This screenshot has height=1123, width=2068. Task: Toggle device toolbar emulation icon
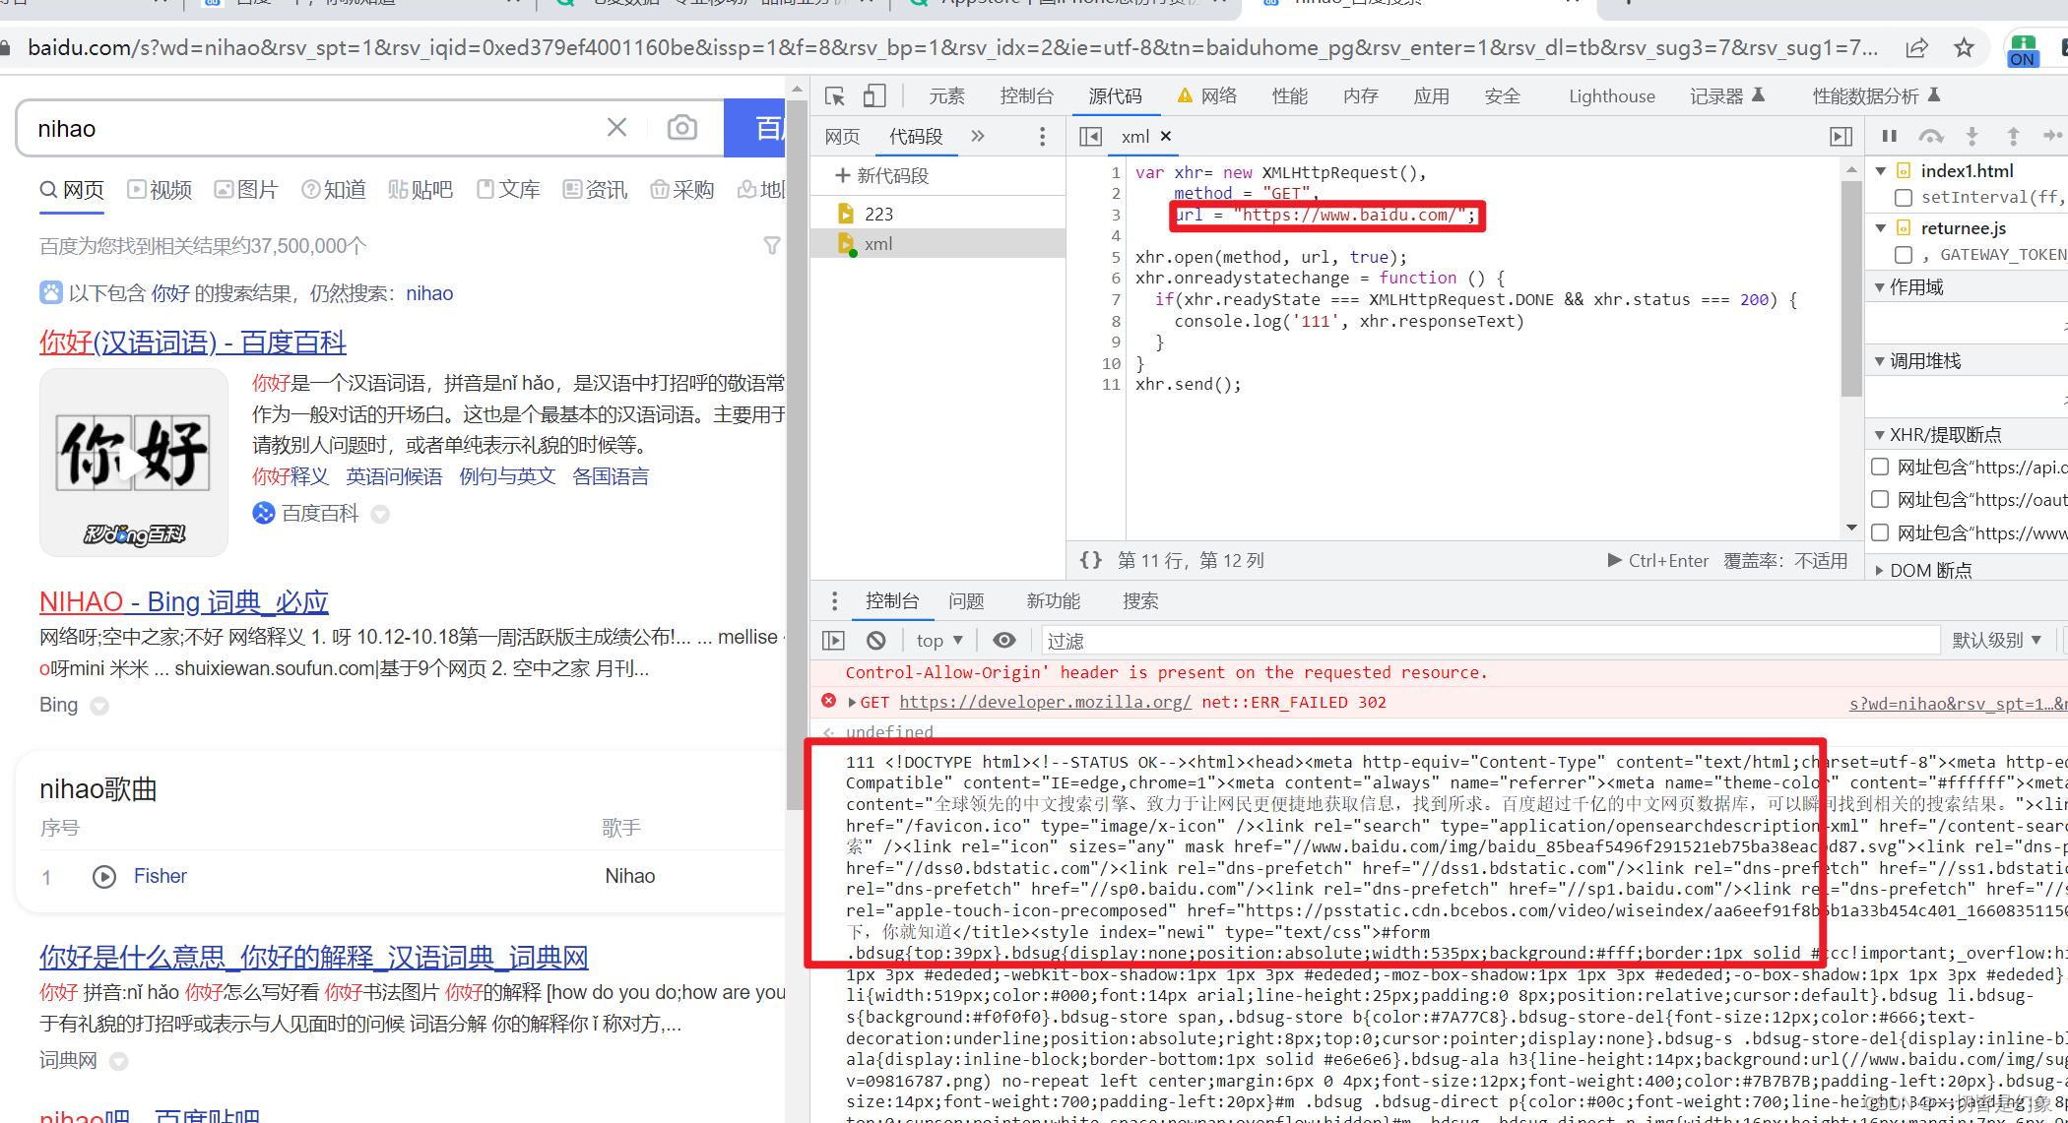tap(874, 96)
